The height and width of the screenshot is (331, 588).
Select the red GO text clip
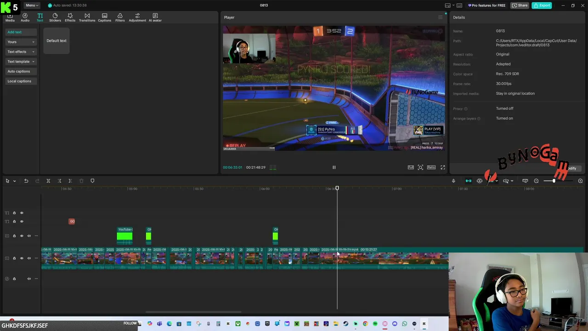click(72, 222)
